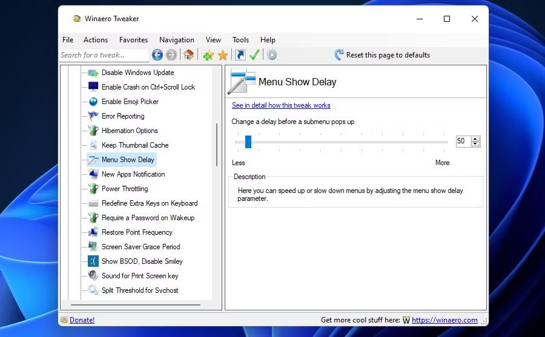
Task: Open See in detail how this tweak works link
Action: 281,105
